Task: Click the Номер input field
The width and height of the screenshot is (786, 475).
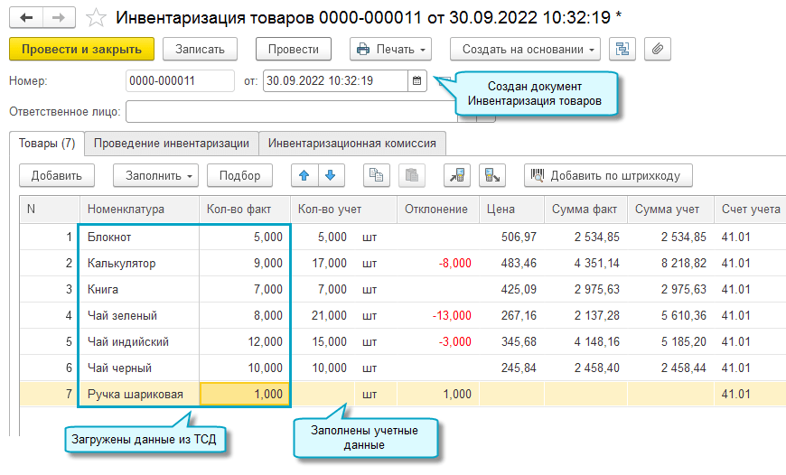Action: click(x=180, y=81)
